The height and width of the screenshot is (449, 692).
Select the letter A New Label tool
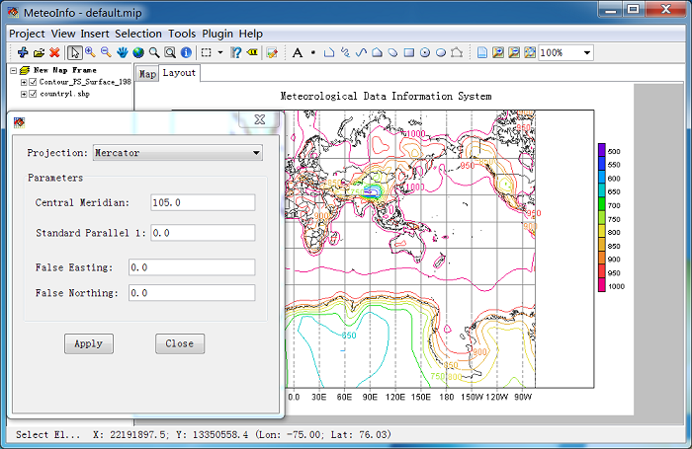tap(298, 53)
